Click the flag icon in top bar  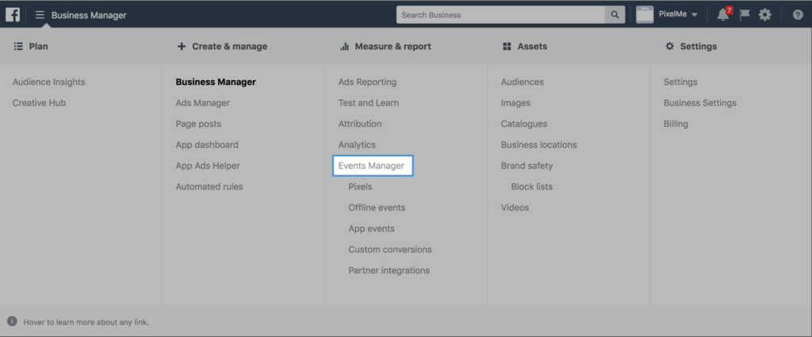click(x=744, y=15)
